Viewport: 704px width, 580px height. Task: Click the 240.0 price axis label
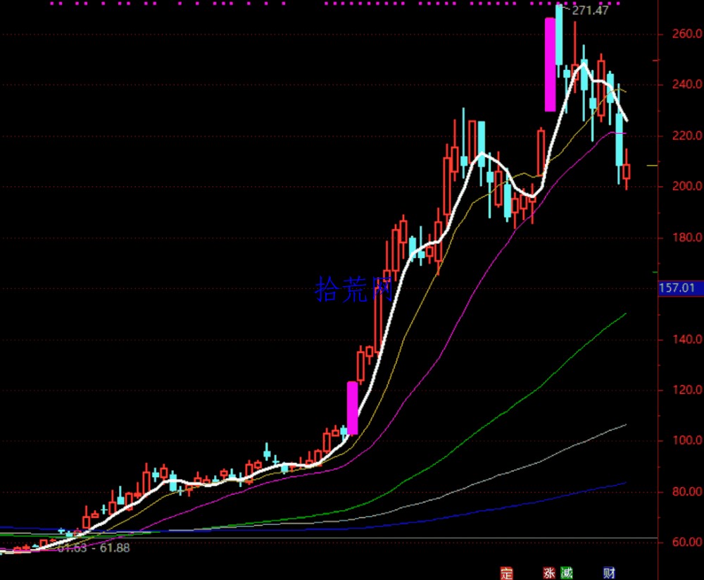[x=687, y=85]
